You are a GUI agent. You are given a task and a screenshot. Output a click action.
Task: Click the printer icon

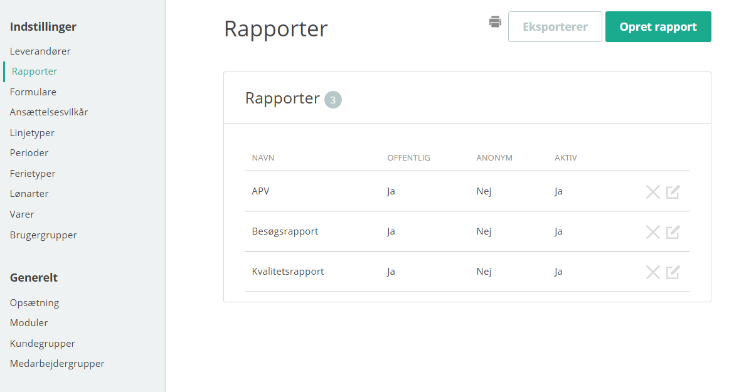coord(495,22)
